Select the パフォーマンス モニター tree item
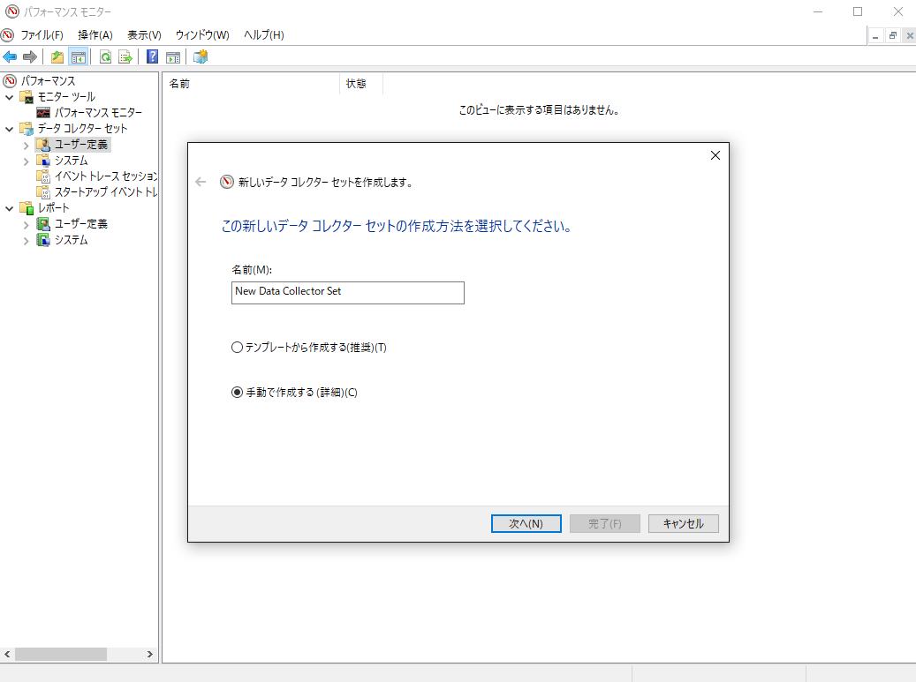The height and width of the screenshot is (682, 916). click(x=98, y=113)
